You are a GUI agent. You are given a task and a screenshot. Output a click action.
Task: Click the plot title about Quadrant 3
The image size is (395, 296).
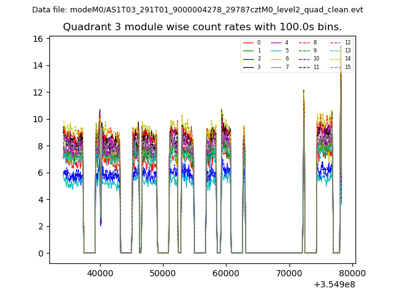pyautogui.click(x=202, y=27)
